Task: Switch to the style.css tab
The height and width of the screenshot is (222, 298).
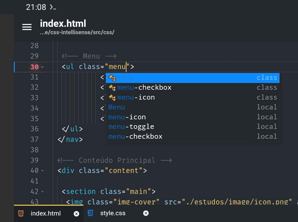Action: [113, 213]
